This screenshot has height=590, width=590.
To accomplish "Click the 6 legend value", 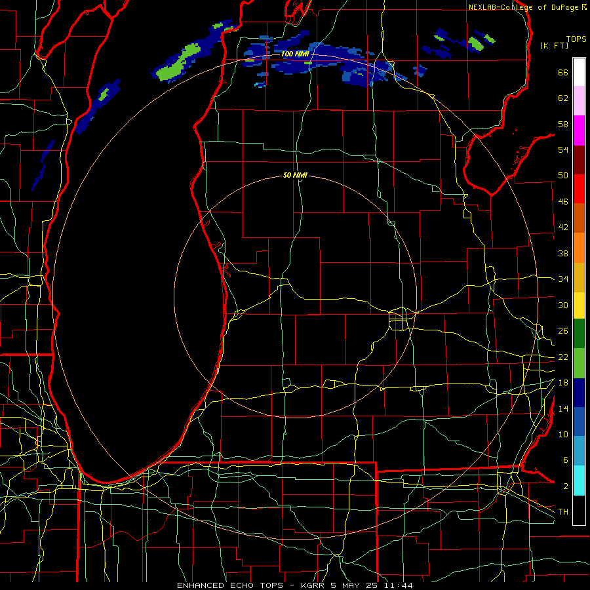I will 566,460.
